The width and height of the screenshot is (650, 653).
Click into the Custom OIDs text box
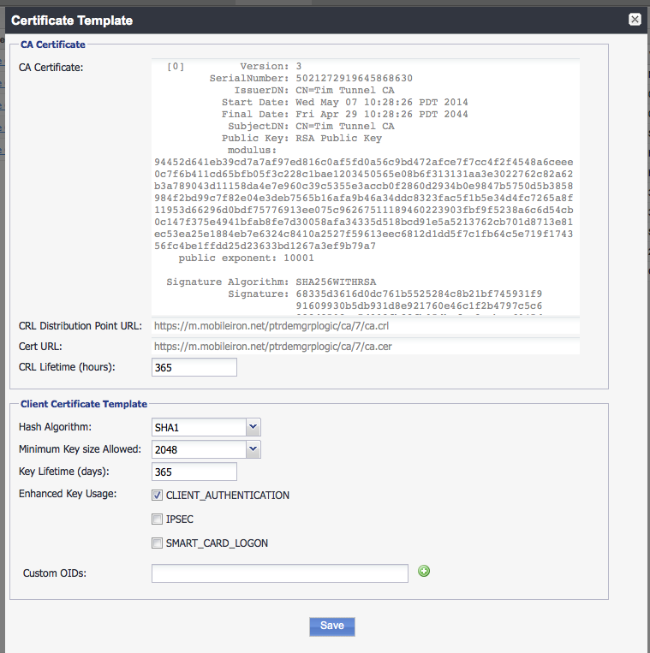[279, 573]
